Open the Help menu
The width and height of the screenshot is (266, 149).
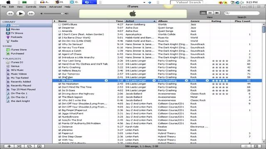67,7
